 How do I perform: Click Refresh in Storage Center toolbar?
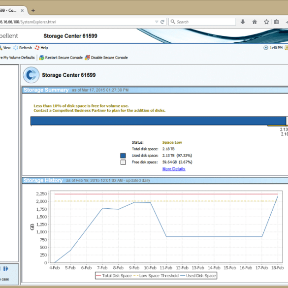[23, 48]
